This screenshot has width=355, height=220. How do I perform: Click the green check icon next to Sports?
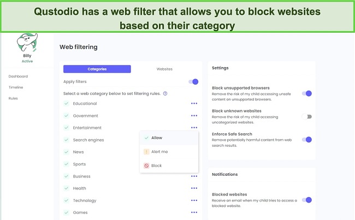(66, 164)
